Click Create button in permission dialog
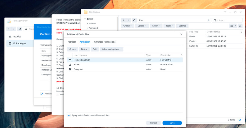The image size is (246, 128). [x=72, y=49]
